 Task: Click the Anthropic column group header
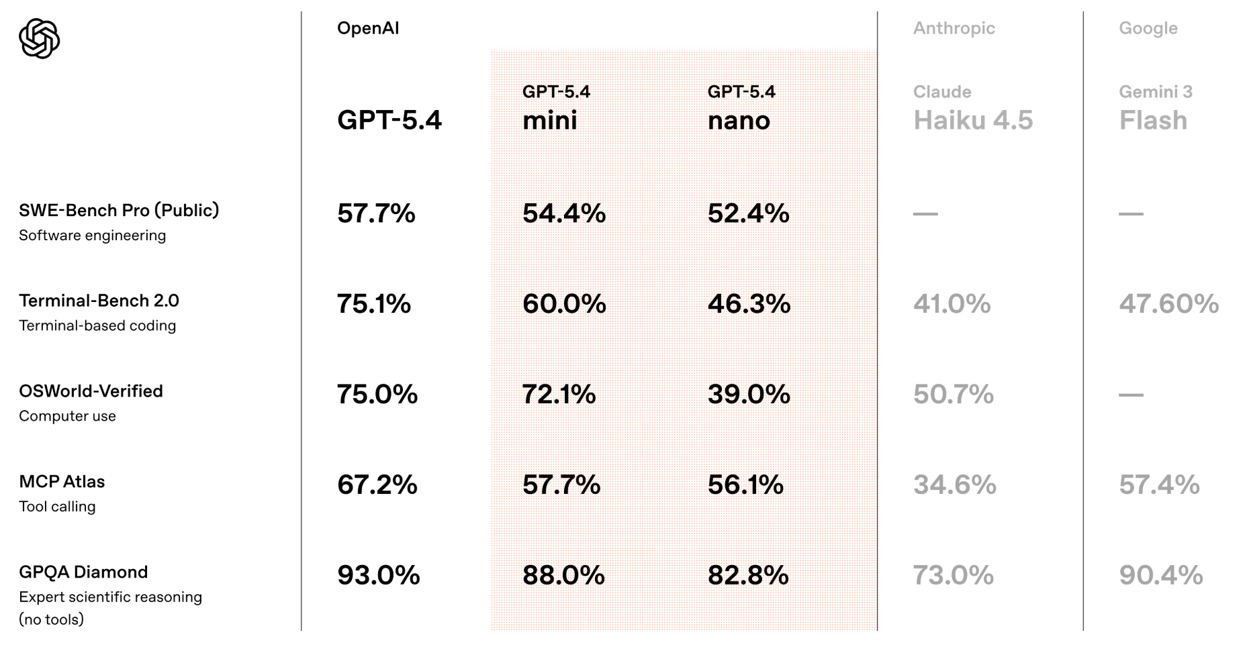[x=954, y=28]
